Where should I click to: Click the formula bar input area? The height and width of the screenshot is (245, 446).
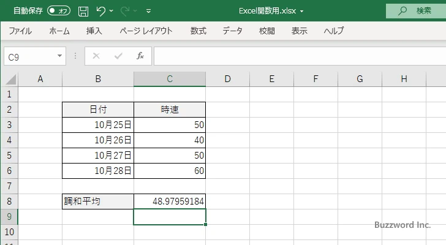tap(300, 56)
